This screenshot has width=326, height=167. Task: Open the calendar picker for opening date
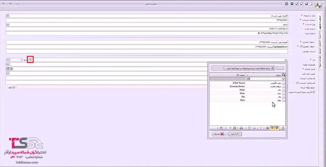tap(8, 69)
